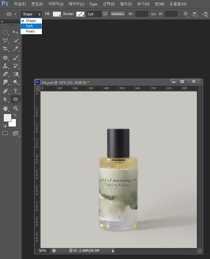Screen dimensions: 210x259
Task: Select the Brush tool
Action: coord(16,58)
